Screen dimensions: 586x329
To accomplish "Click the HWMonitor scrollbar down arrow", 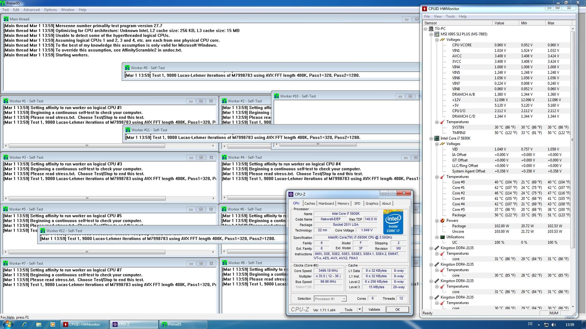I will 573,307.
